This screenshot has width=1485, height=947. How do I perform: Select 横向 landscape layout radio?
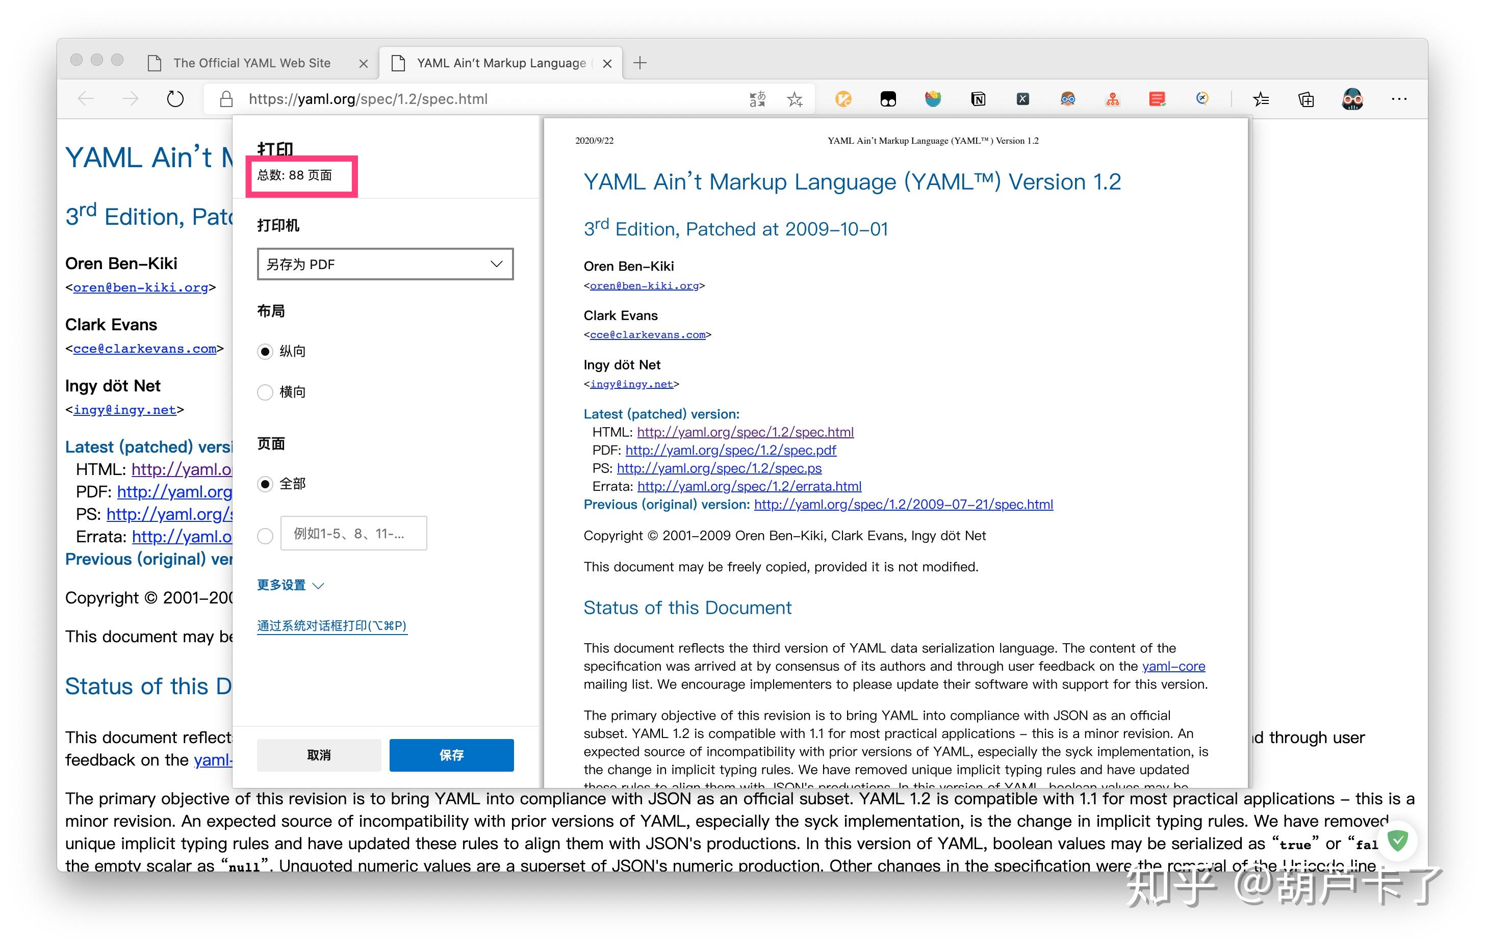(265, 392)
